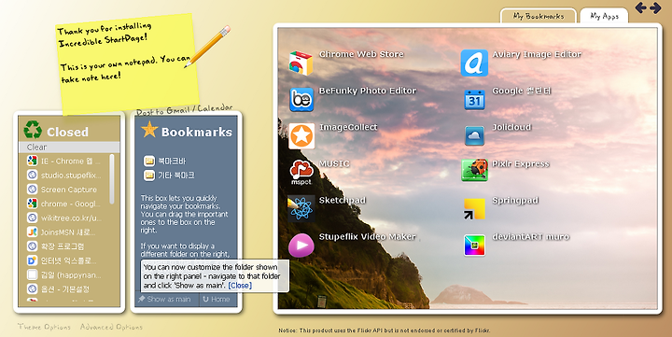The height and width of the screenshot is (337, 672).
Task: Launch the Stupeflix Video Maker play icon
Action: (x=301, y=246)
